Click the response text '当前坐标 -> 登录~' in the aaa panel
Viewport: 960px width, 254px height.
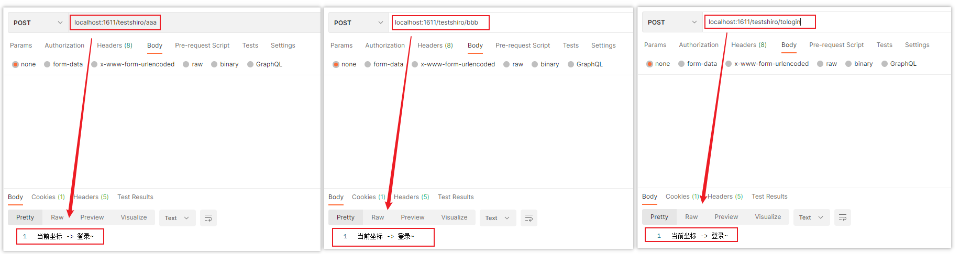pos(65,237)
